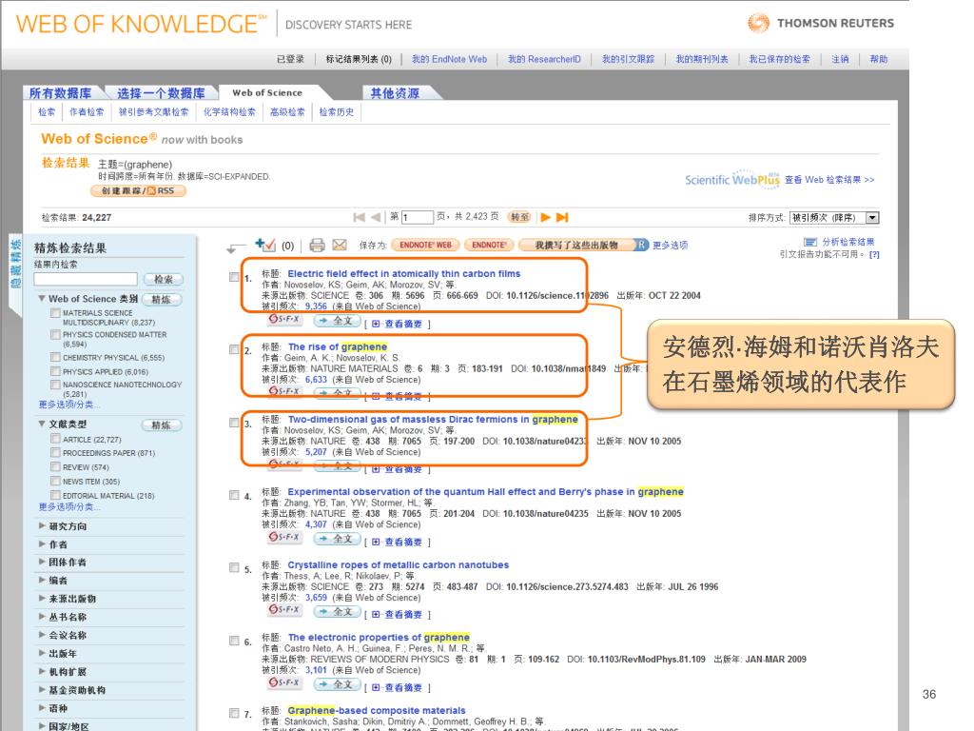This screenshot has height=731, width=974.
Task: Click ENDNOTE WEB save button
Action: point(425,245)
